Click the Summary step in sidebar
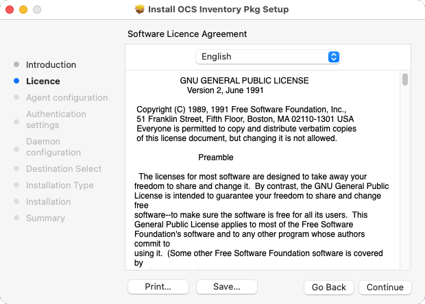The width and height of the screenshot is (425, 304). (x=45, y=218)
